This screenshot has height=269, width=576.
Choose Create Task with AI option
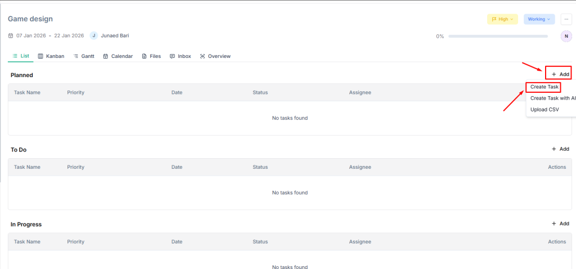click(552, 98)
